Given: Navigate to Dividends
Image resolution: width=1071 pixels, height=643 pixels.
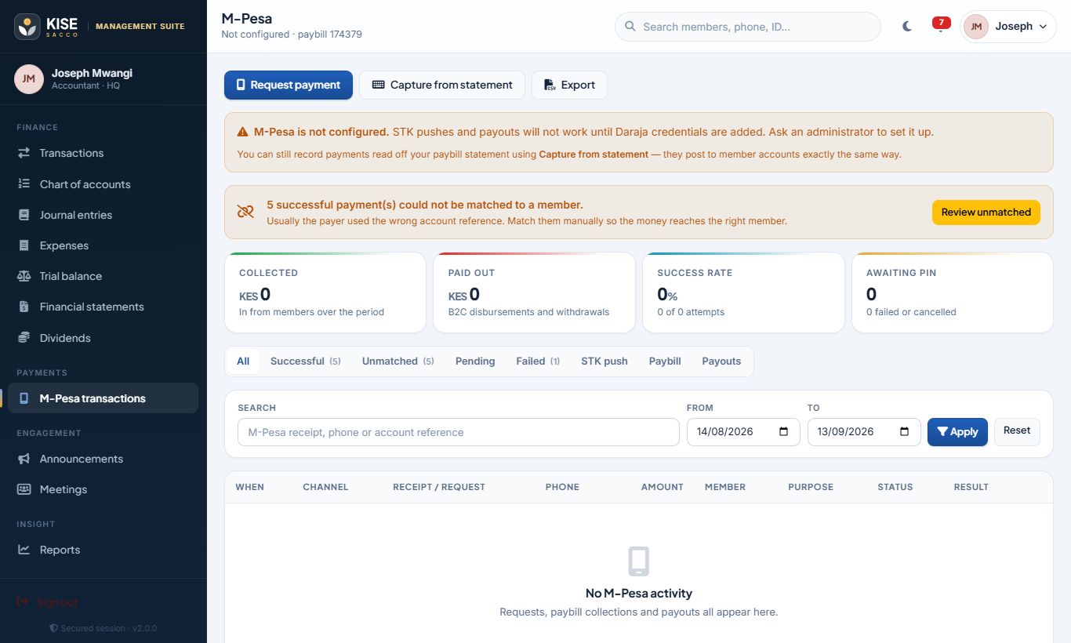Looking at the screenshot, I should pyautogui.click(x=103, y=338).
